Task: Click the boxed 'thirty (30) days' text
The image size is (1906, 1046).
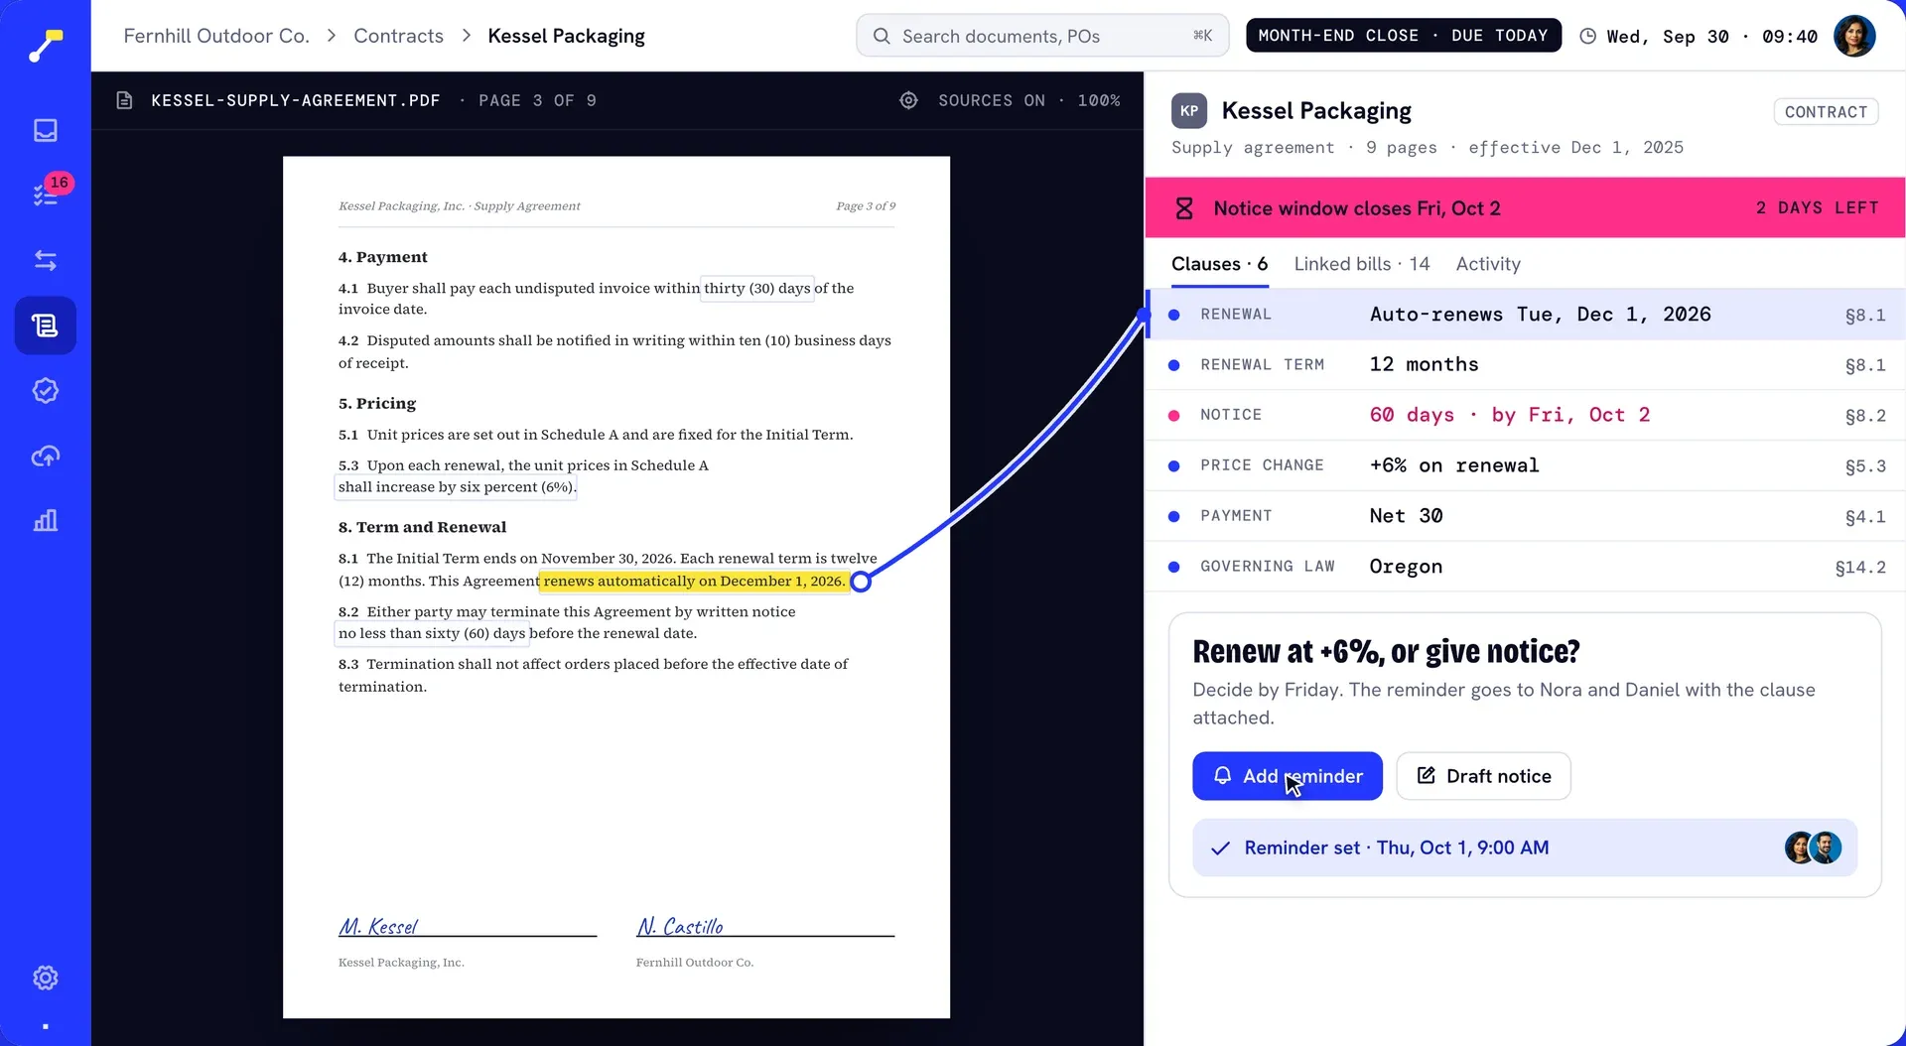Action: click(757, 288)
